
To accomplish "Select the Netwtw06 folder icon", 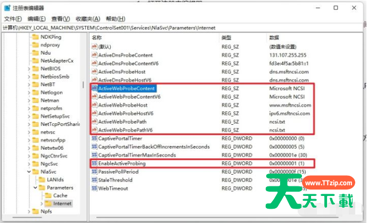I will coord(36,148).
